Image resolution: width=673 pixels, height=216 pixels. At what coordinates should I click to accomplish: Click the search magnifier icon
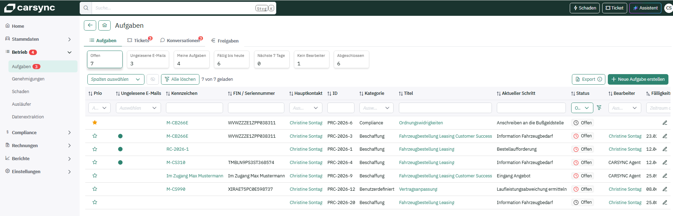[x=86, y=8]
